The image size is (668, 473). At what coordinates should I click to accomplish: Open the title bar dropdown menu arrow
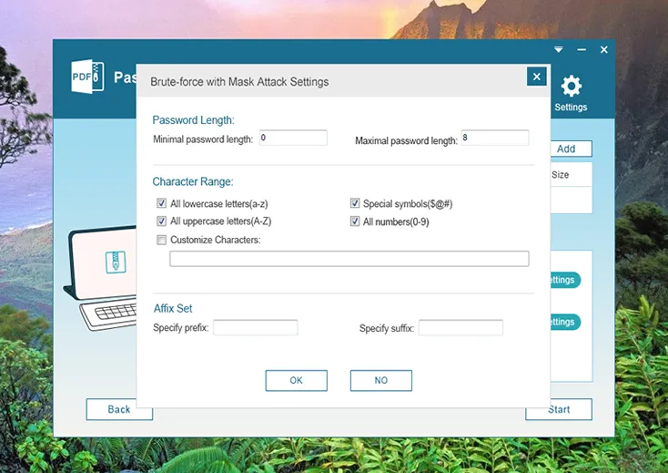click(559, 49)
